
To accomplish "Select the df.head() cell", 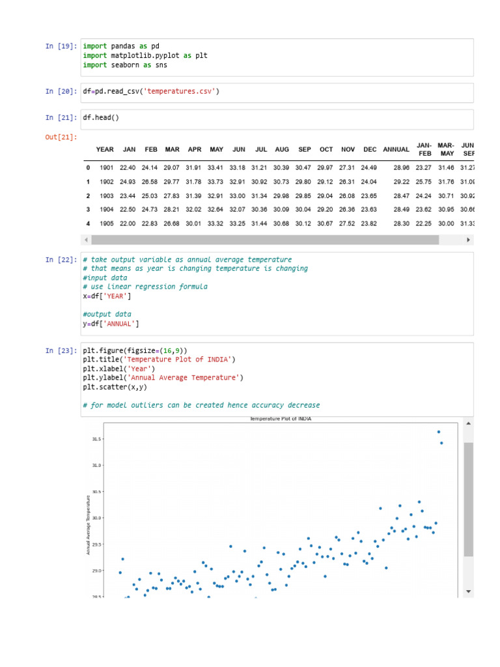I will coord(277,118).
